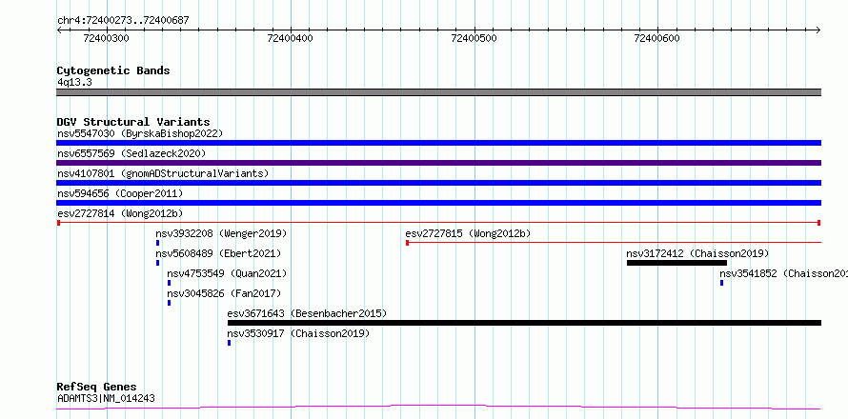Image resolution: width=848 pixels, height=419 pixels.
Task: Select the black bar under nsv3172412
Action: point(676,263)
